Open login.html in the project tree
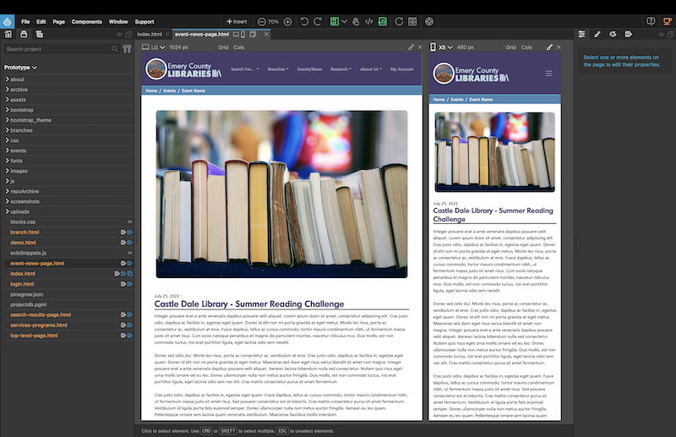Image resolution: width=676 pixels, height=437 pixels. pyautogui.click(x=22, y=284)
